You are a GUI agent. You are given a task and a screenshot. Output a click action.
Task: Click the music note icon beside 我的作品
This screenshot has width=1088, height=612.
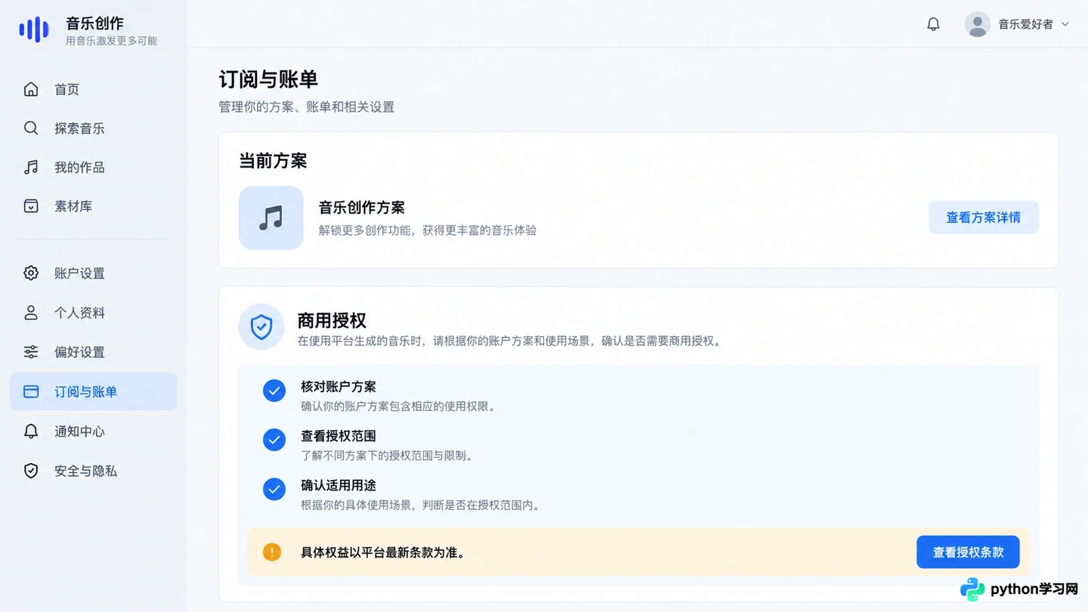pos(31,167)
